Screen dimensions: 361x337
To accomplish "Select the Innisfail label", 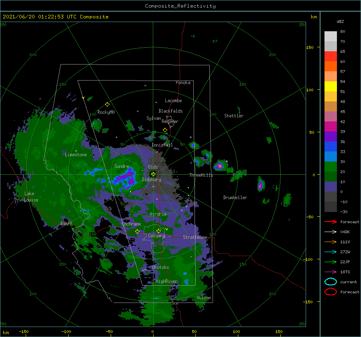I will point(162,145).
